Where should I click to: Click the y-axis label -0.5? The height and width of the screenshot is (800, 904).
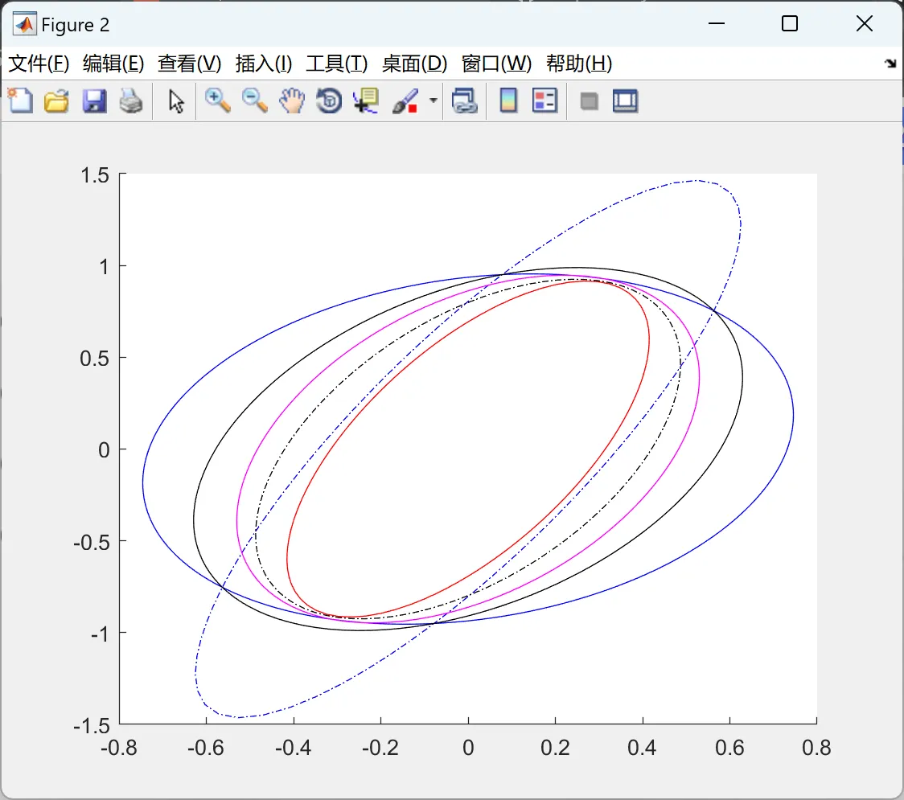point(92,543)
